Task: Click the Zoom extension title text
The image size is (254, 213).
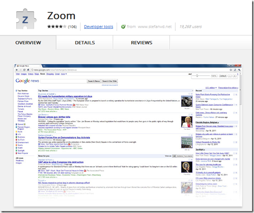Action: [x=61, y=16]
